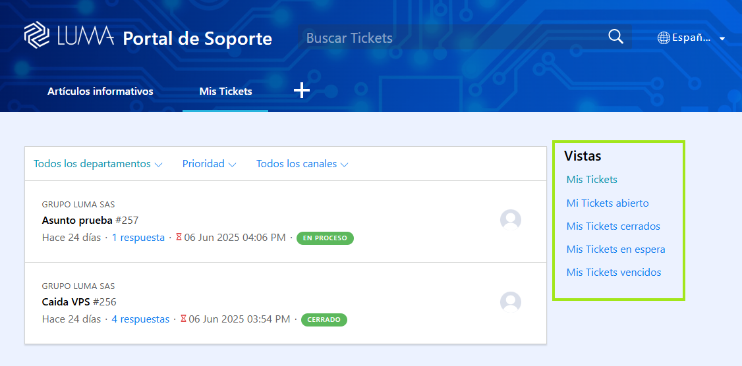Show Mis Tickets cerrados view
Image resolution: width=742 pixels, height=366 pixels.
coord(613,226)
